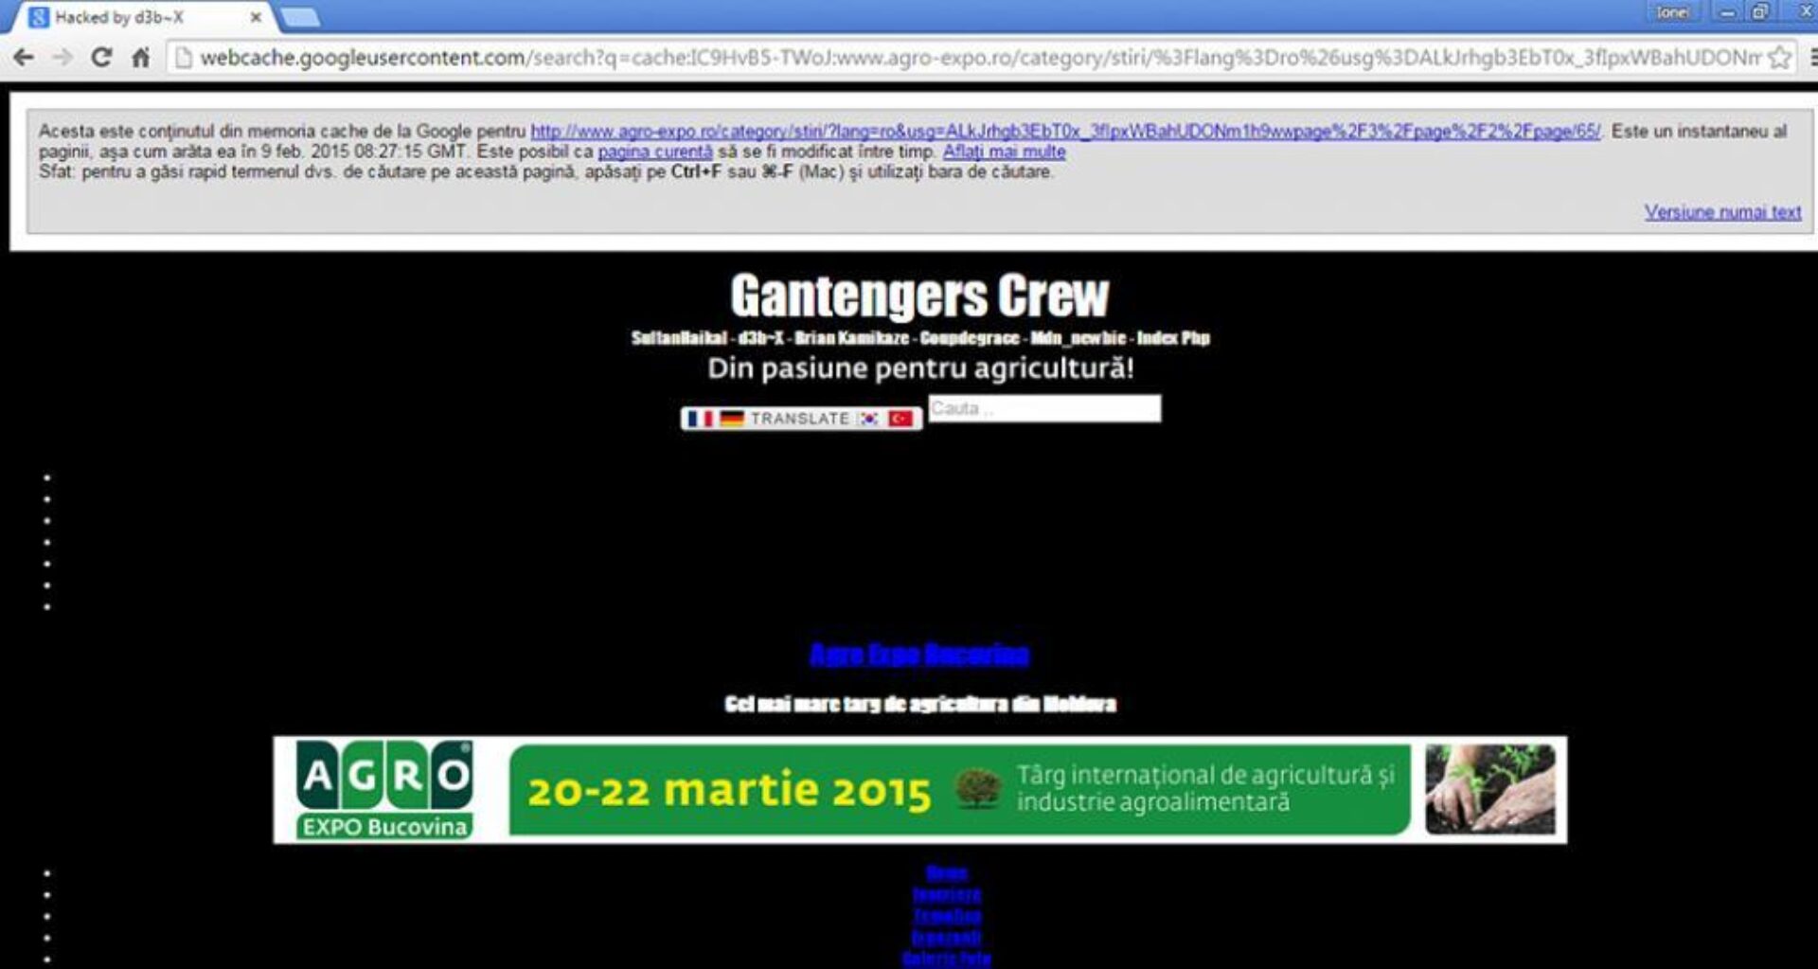This screenshot has width=1818, height=969.
Task: Bookmark this page with the star icon
Action: pyautogui.click(x=1779, y=58)
